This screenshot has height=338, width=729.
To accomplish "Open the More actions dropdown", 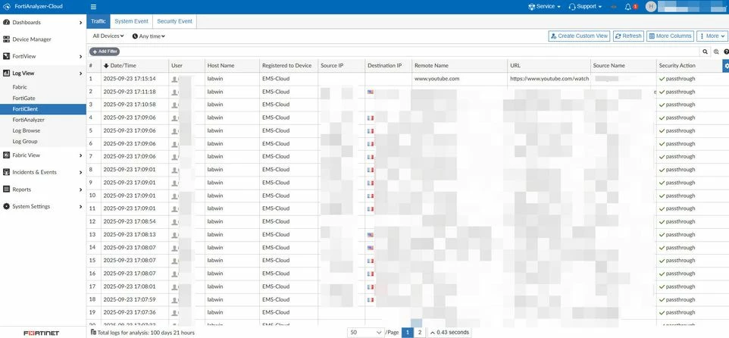I will [x=712, y=36].
